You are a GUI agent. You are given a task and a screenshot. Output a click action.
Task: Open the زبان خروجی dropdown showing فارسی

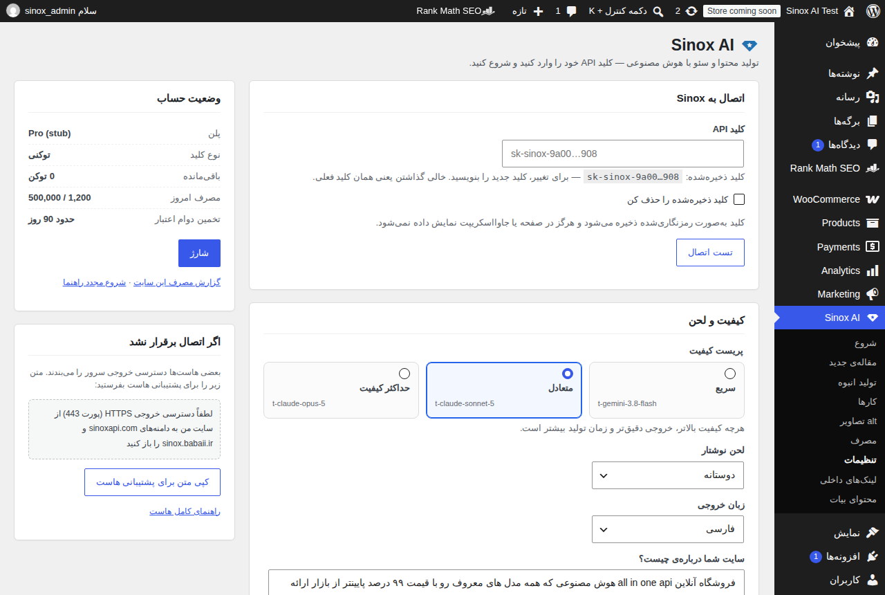668,529
